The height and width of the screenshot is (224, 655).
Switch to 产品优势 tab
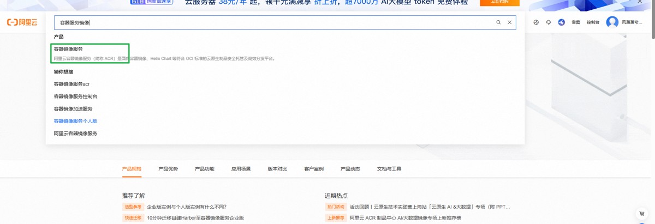168,169
